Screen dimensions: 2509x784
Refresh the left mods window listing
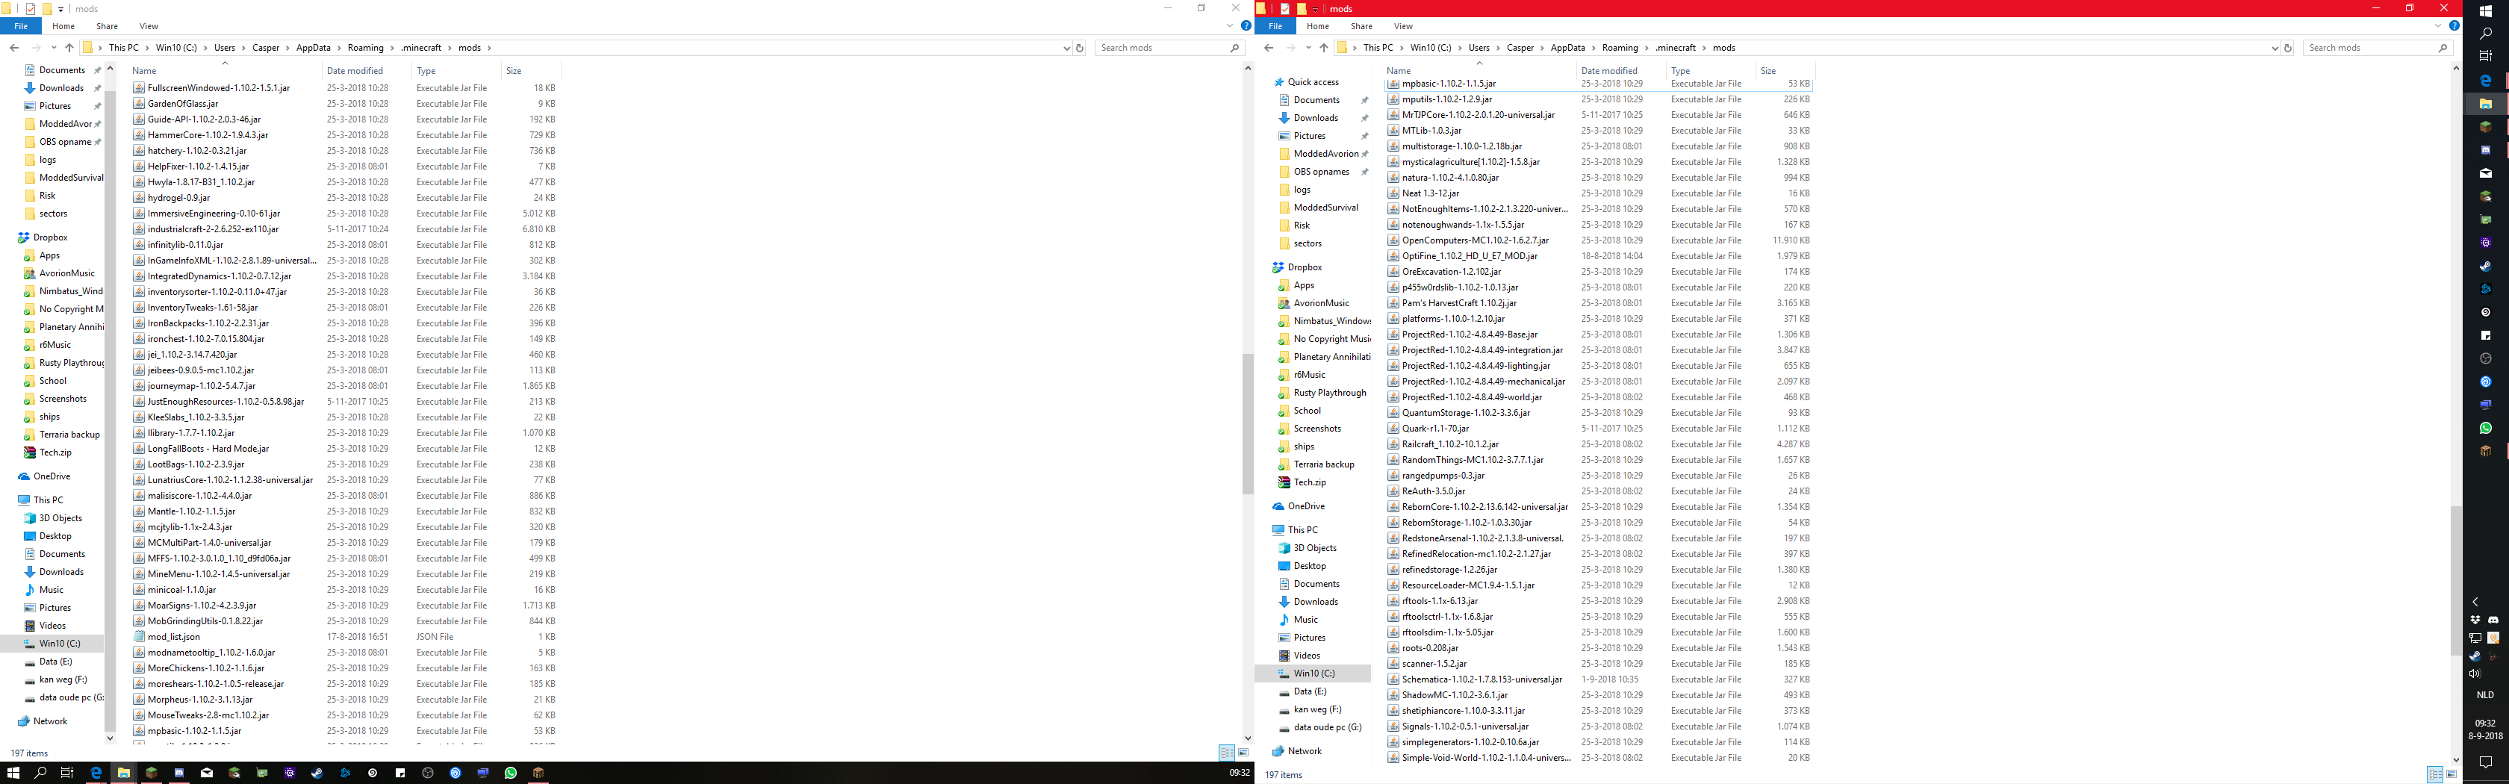click(x=1079, y=48)
